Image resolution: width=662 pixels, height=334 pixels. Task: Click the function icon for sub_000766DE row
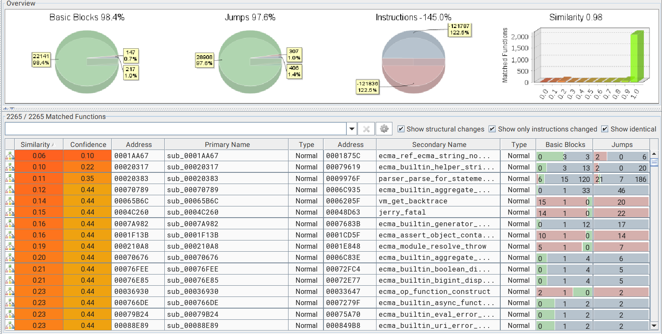click(9, 303)
